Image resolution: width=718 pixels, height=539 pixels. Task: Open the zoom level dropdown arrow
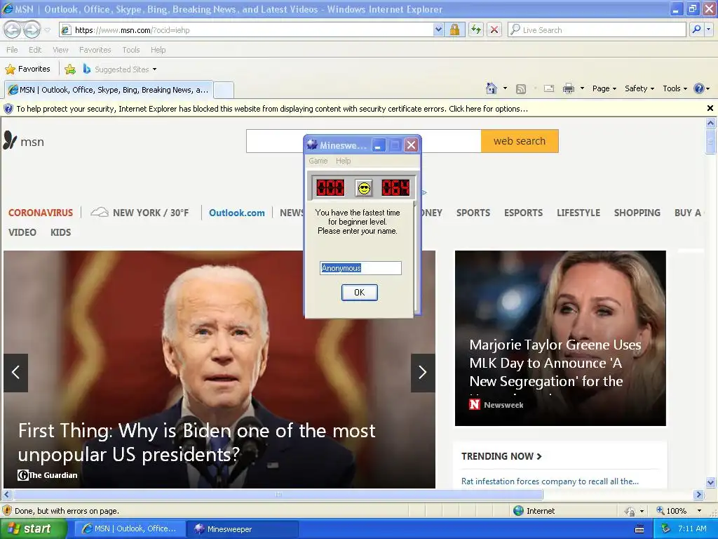tap(699, 511)
